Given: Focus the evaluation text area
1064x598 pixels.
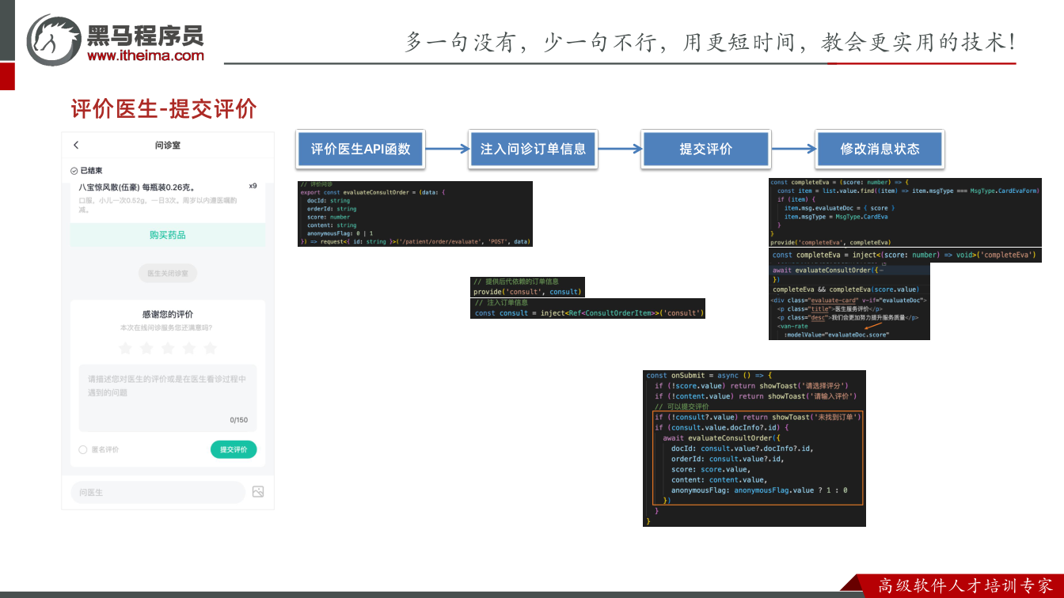Looking at the screenshot, I should 168,398.
